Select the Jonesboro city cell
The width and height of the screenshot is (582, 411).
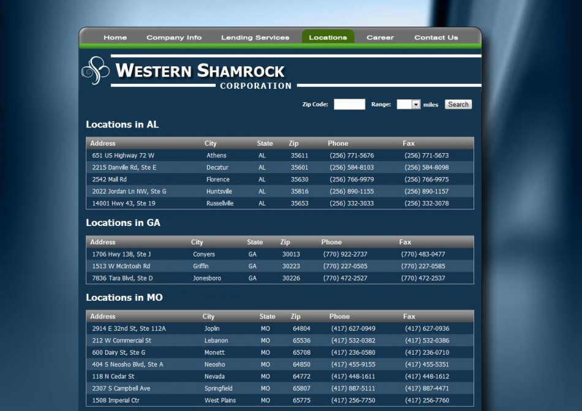pos(206,278)
